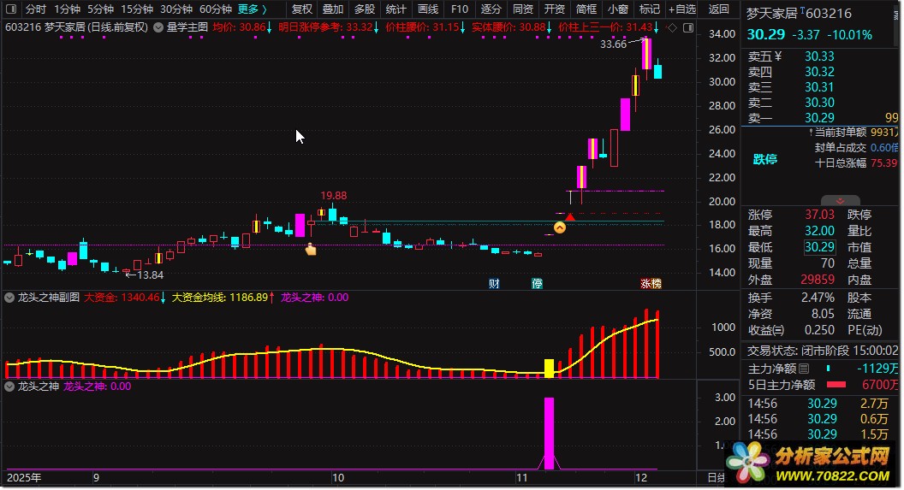Screen dimensions: 904x490
Task: Click the 量学主图 indicator name
Action: [x=187, y=27]
